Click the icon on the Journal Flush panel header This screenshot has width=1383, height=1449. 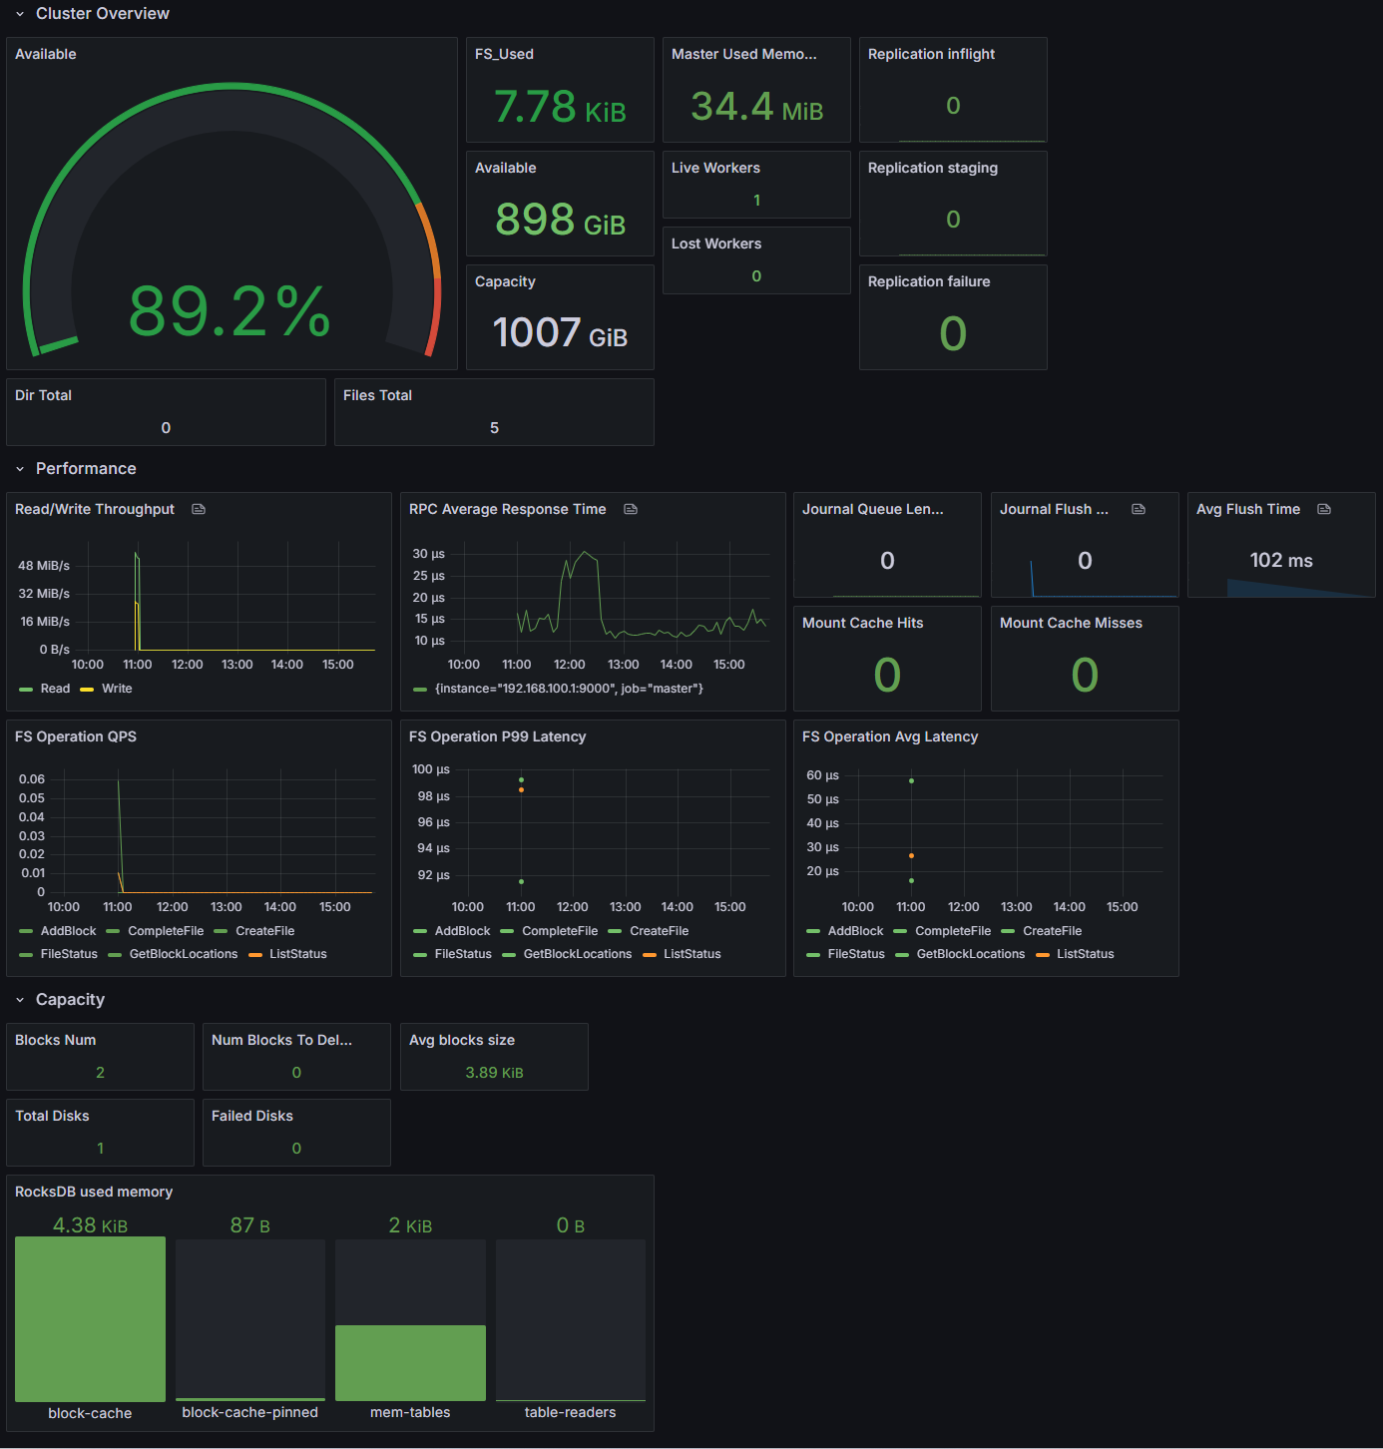click(x=1139, y=510)
